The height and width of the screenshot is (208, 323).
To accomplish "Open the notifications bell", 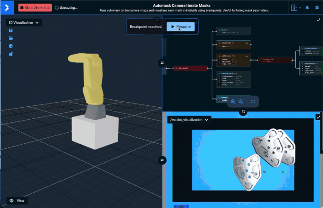I will pyautogui.click(x=307, y=8).
